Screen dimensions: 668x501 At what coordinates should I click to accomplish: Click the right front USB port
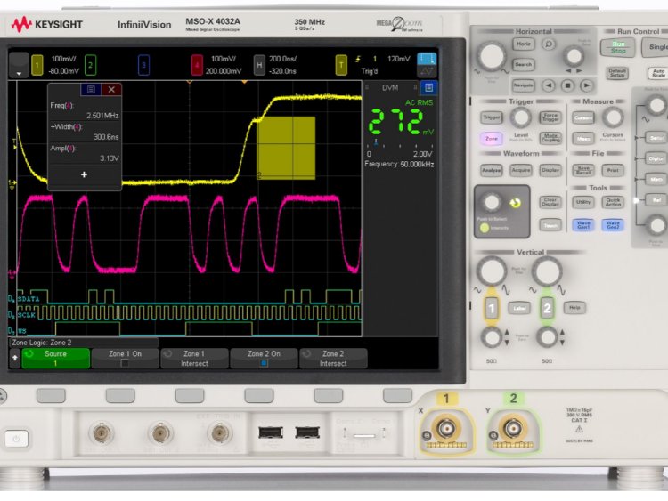point(307,432)
